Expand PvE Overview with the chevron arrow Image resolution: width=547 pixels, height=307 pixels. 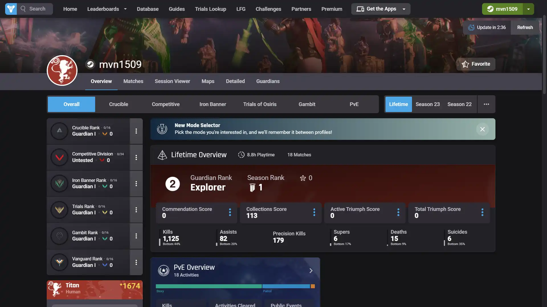[311, 271]
